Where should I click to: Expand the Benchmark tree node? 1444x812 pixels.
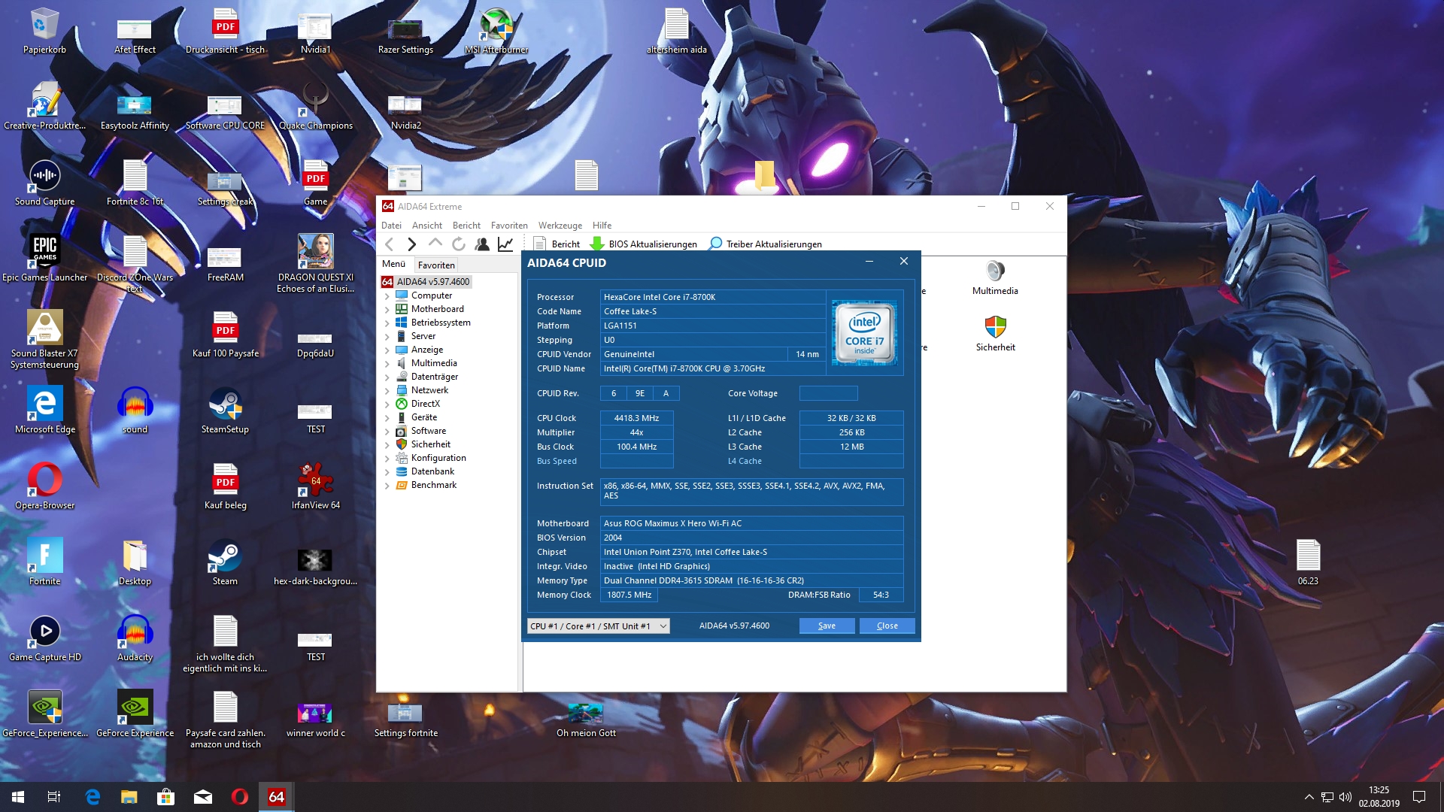point(387,486)
